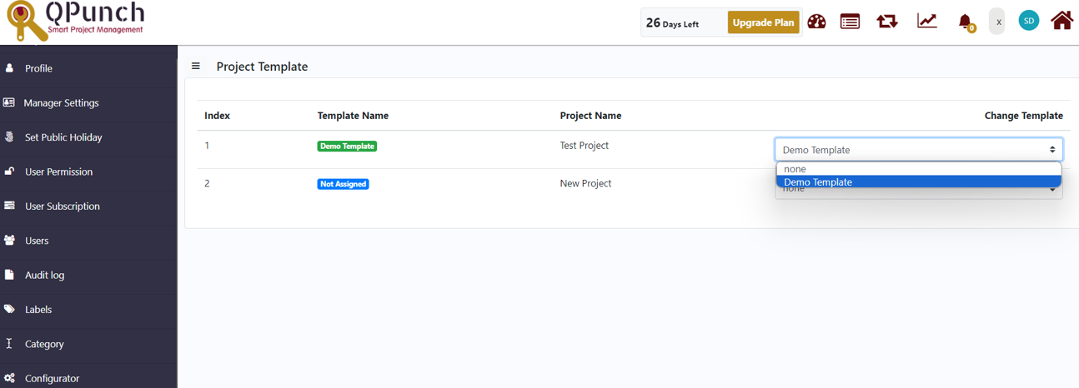Click the Test Project name cell
This screenshot has width=1079, height=388.
(584, 145)
